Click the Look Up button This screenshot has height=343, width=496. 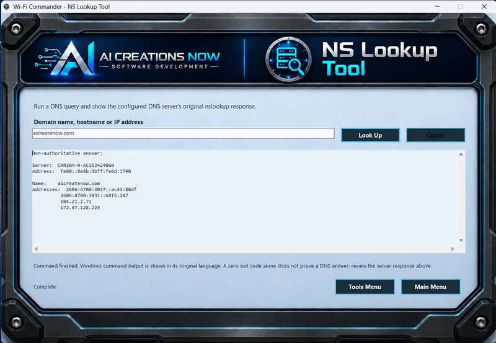370,135
